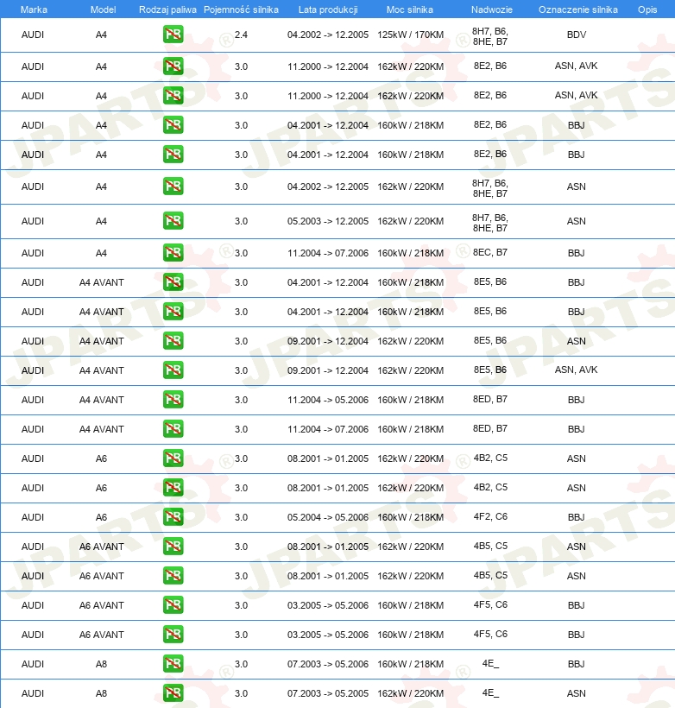Click the Nadwozie column header
This screenshot has height=708, width=675.
click(492, 9)
